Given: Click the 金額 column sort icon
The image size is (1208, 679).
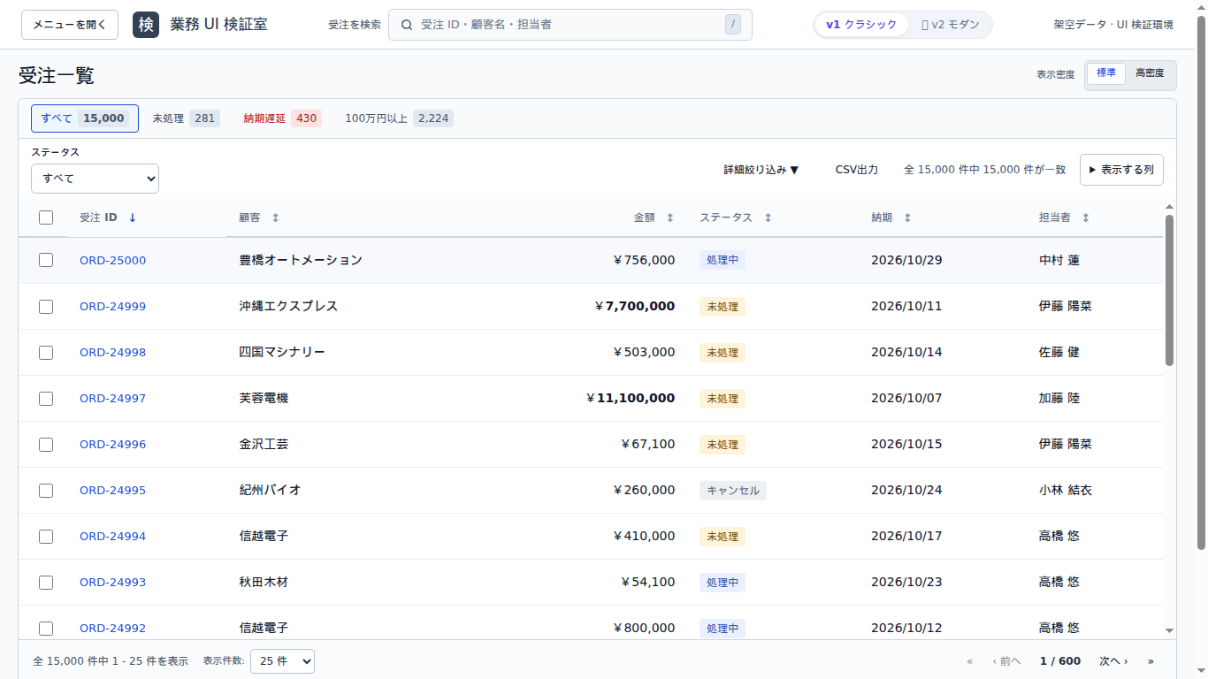Looking at the screenshot, I should tap(669, 217).
